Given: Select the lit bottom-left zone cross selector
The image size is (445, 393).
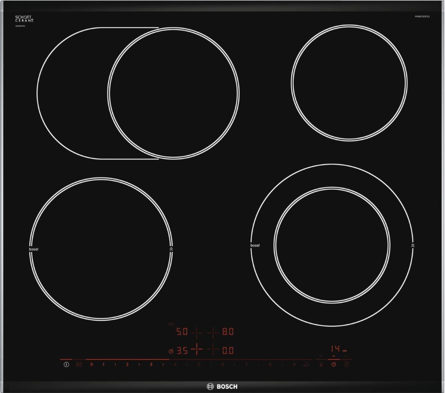Looking at the screenshot, I should click(197, 349).
